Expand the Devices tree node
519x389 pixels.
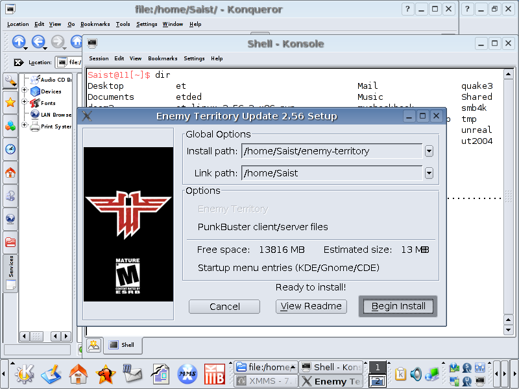[x=25, y=91]
